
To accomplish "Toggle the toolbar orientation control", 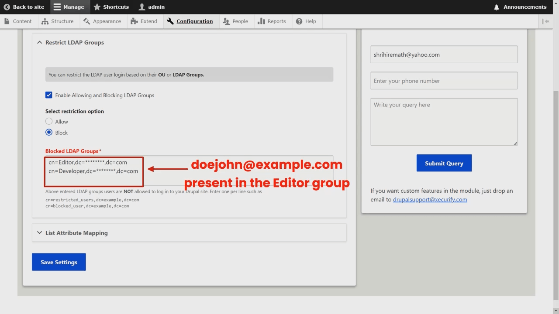I will click(x=545, y=21).
